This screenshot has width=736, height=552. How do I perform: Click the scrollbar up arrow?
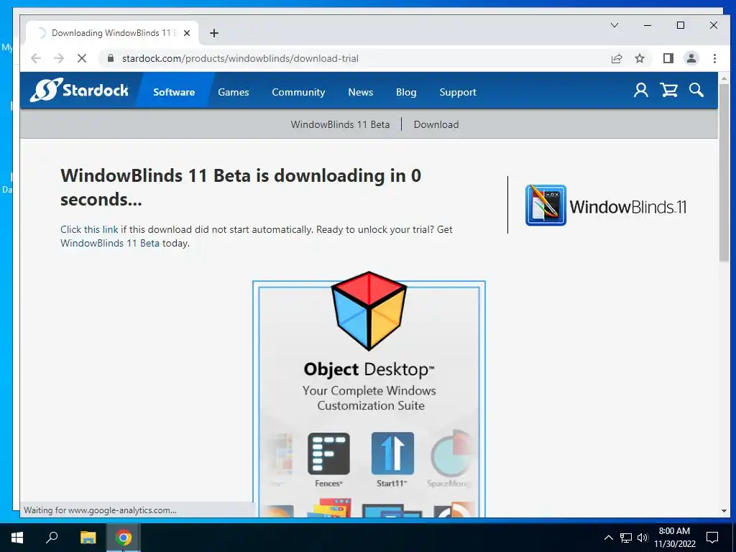(x=724, y=78)
